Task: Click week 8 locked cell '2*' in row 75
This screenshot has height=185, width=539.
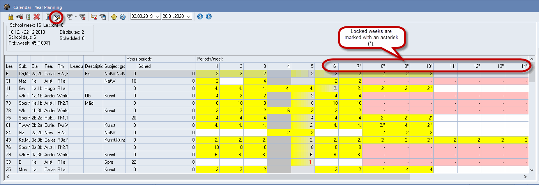Action: pyautogui.click(x=374, y=118)
